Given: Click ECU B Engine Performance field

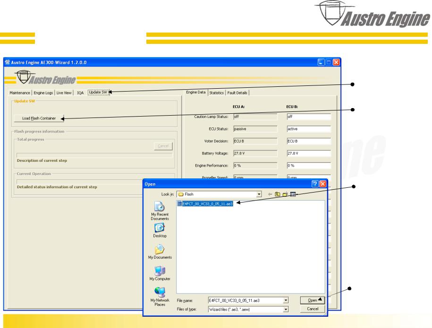Looking at the screenshot, I should tap(309, 166).
